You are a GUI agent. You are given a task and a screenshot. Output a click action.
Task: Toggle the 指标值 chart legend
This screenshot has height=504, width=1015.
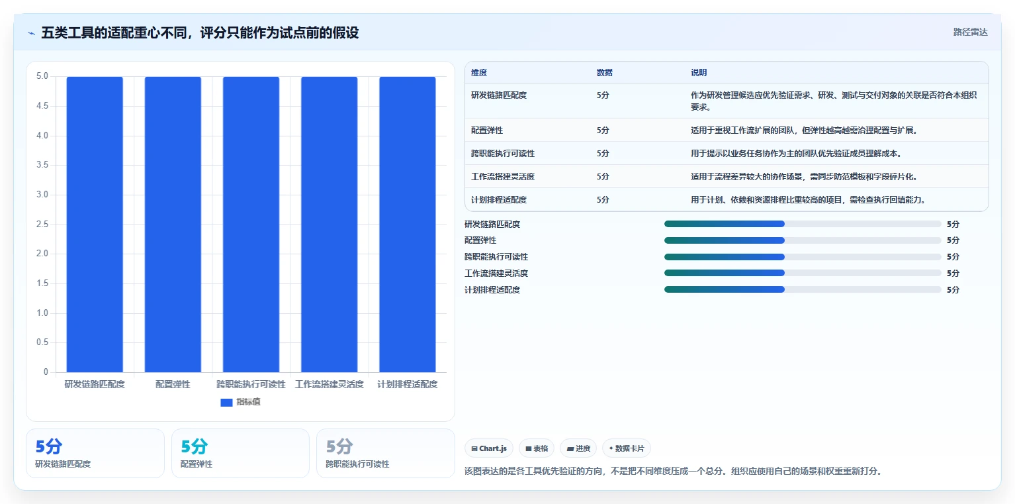click(x=240, y=402)
